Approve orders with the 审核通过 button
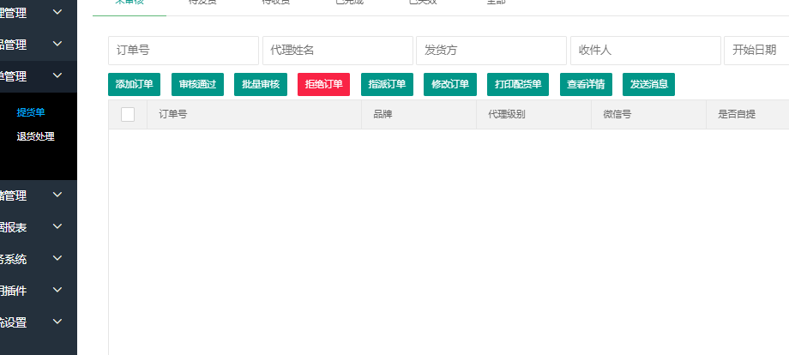789x355 pixels. (197, 84)
